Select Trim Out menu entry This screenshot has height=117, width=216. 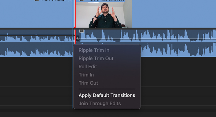88,83
